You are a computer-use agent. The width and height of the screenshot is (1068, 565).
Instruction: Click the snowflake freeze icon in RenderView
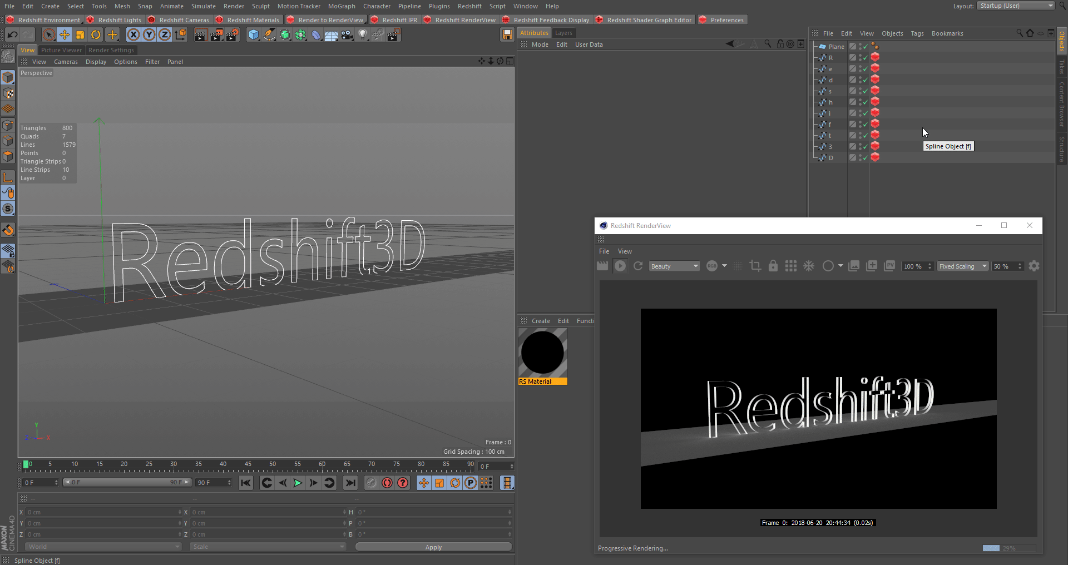[809, 266]
